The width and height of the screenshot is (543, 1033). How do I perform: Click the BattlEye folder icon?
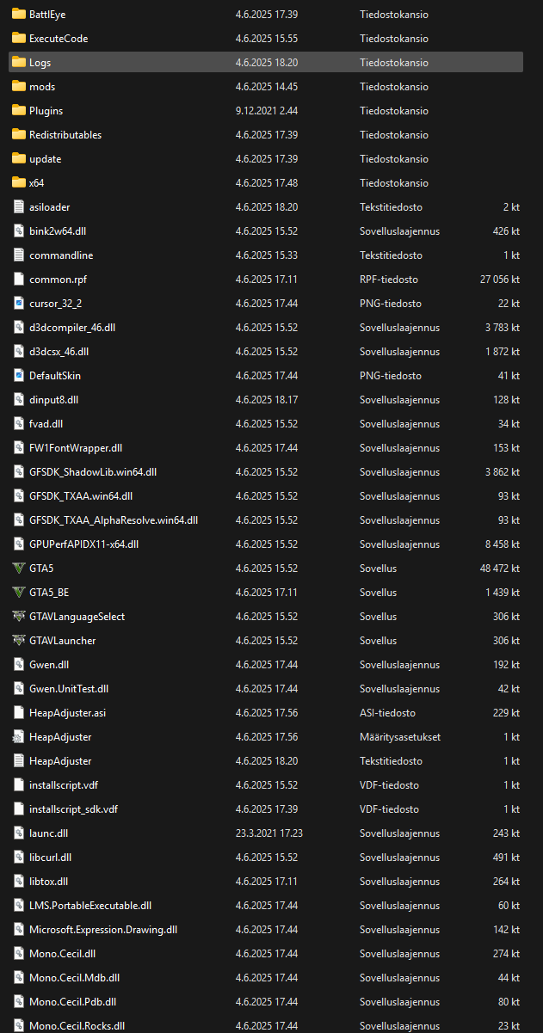click(19, 15)
